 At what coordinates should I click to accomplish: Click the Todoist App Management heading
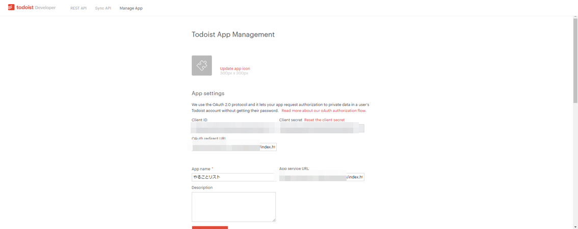pos(233,35)
